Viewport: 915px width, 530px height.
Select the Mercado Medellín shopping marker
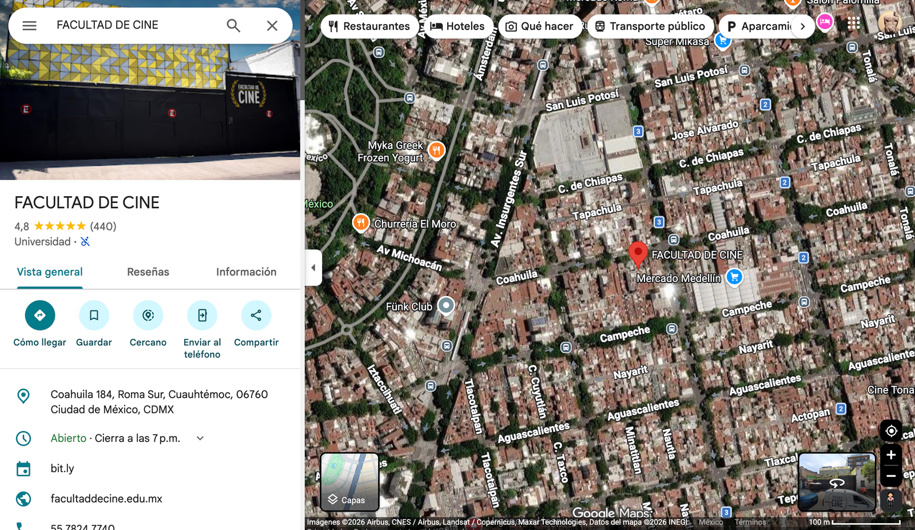pos(734,277)
